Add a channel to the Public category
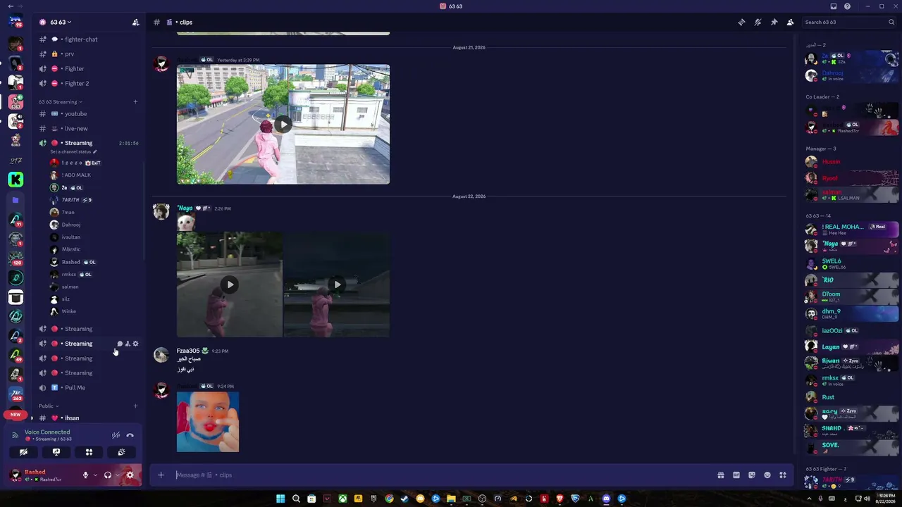This screenshot has height=507, width=902. [x=135, y=406]
